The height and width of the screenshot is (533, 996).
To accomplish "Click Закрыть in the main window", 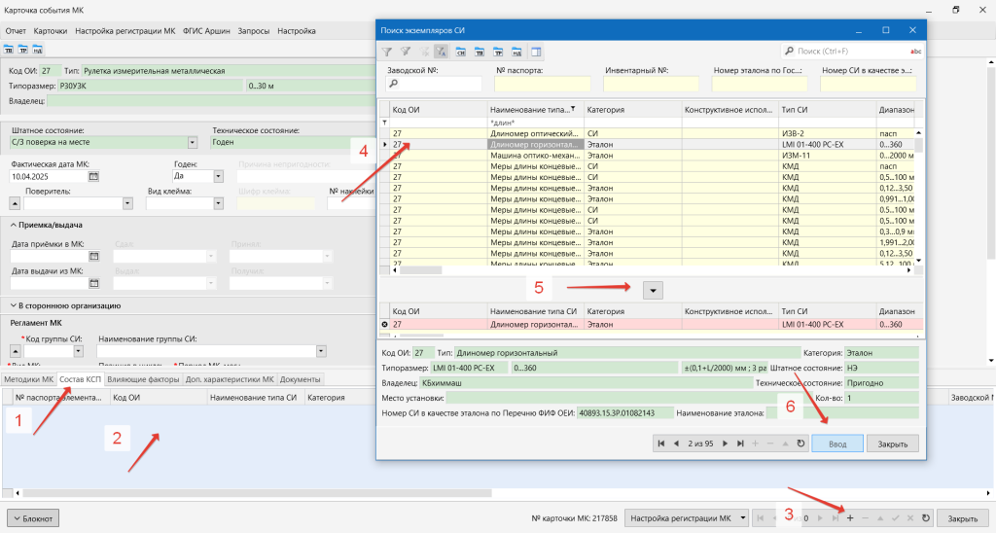I will pos(962,518).
